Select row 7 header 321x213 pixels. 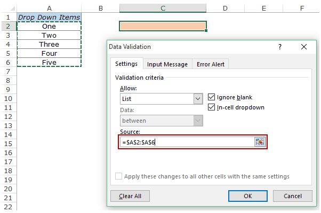pos(8,71)
